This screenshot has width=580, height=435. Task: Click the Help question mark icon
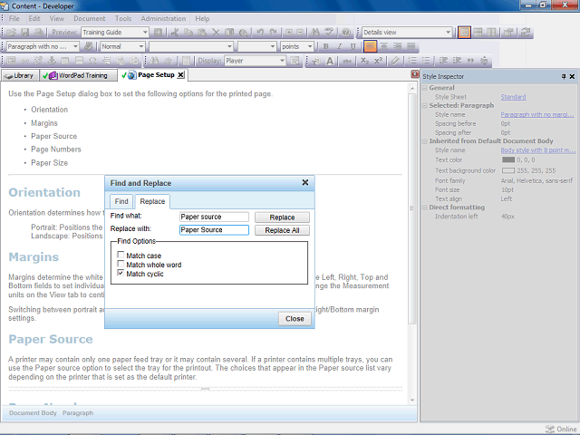pos(346,33)
